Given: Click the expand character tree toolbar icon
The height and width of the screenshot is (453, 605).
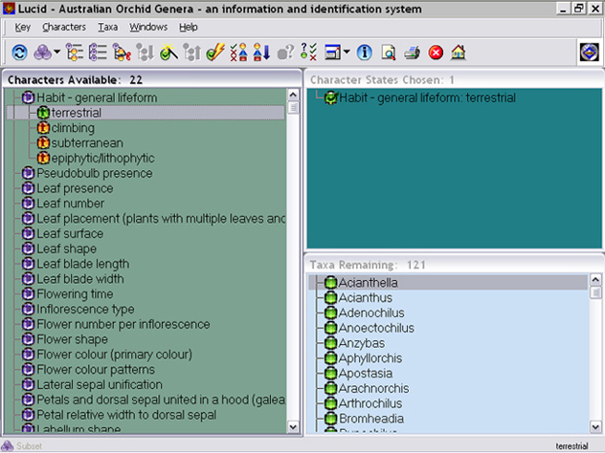Looking at the screenshot, I should 75,53.
